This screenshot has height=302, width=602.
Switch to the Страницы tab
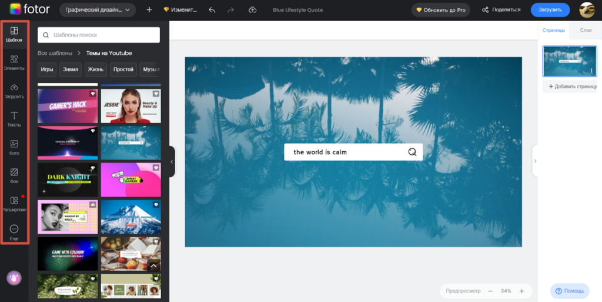point(554,30)
